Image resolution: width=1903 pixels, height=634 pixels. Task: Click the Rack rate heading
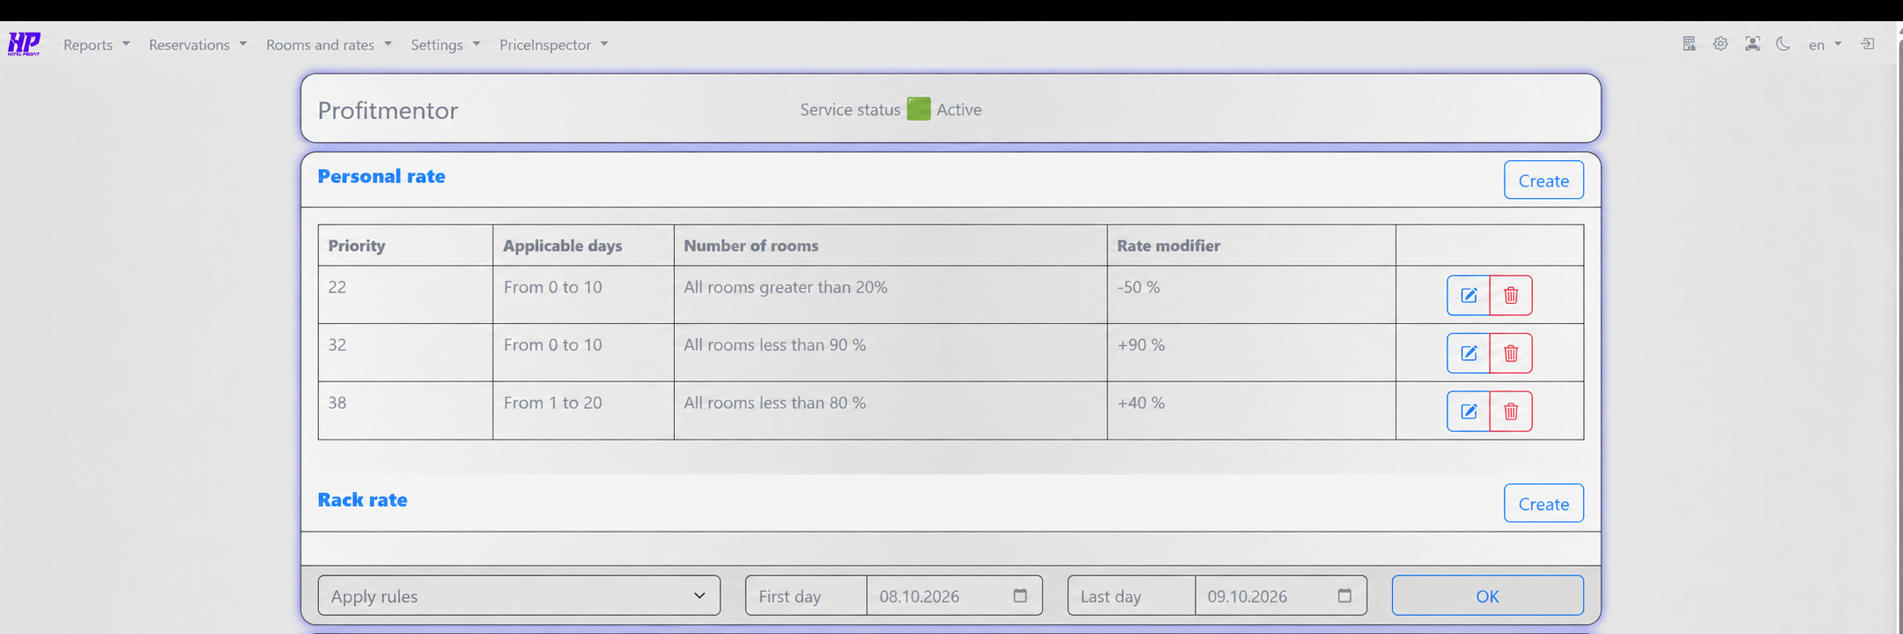point(362,500)
